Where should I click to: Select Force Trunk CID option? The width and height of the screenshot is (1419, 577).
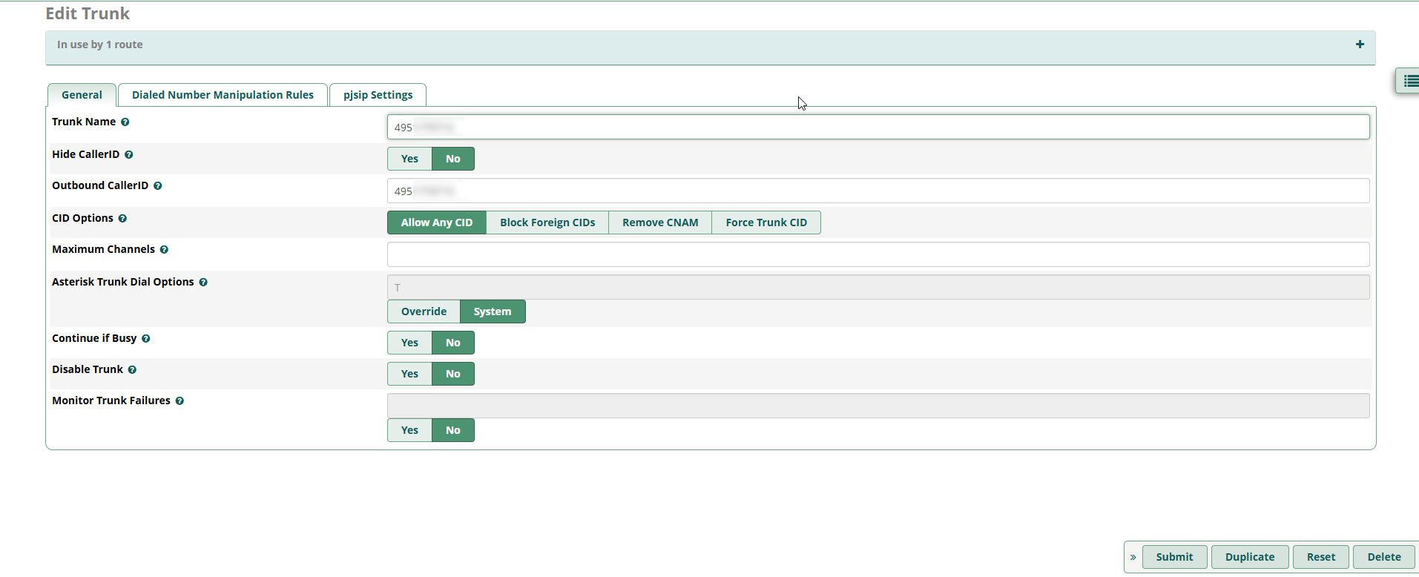coord(766,222)
